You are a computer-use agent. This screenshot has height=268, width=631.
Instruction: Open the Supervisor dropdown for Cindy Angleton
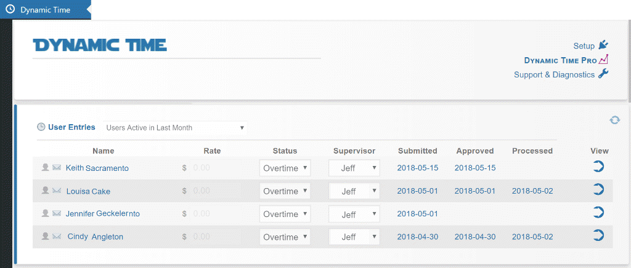(354, 237)
